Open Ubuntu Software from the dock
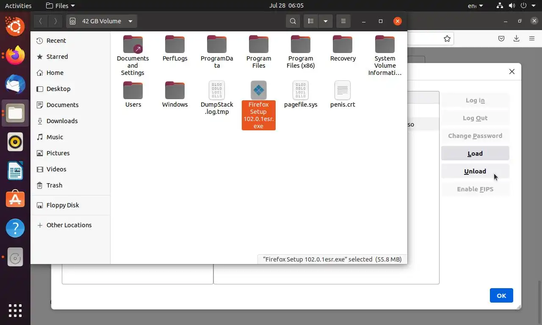 click(x=15, y=199)
